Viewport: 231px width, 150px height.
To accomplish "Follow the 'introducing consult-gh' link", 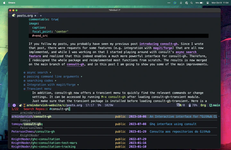I will click(x=158, y=44).
